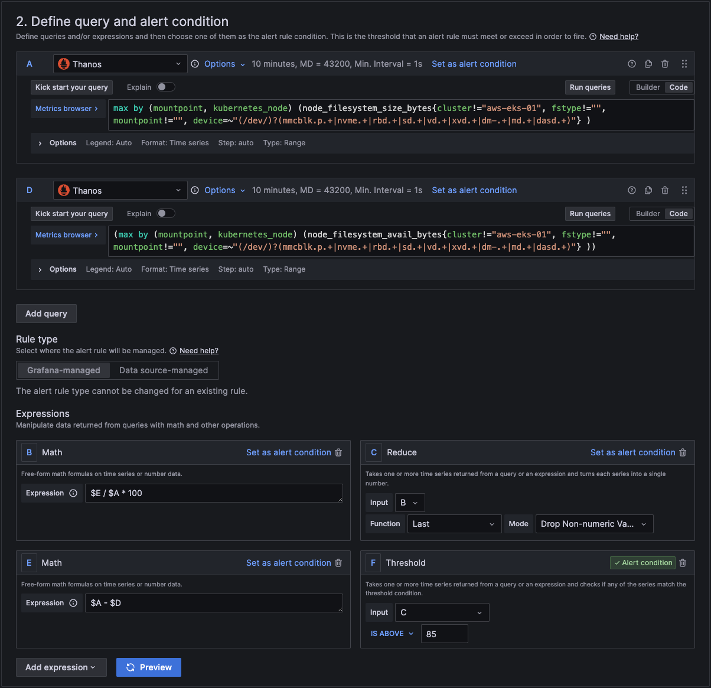This screenshot has height=688, width=711.
Task: Toggle Explain mode for query D
Action: 165,213
